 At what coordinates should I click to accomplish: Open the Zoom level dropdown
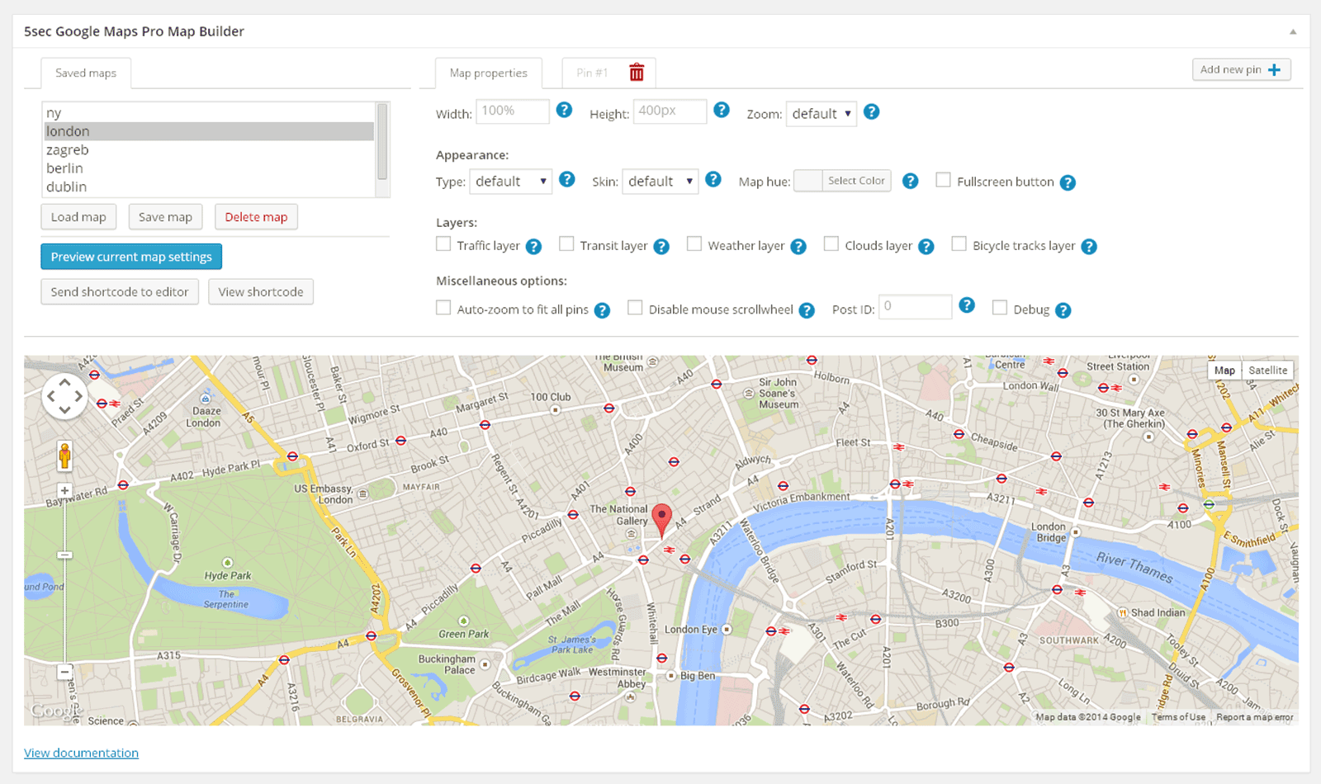coord(821,113)
